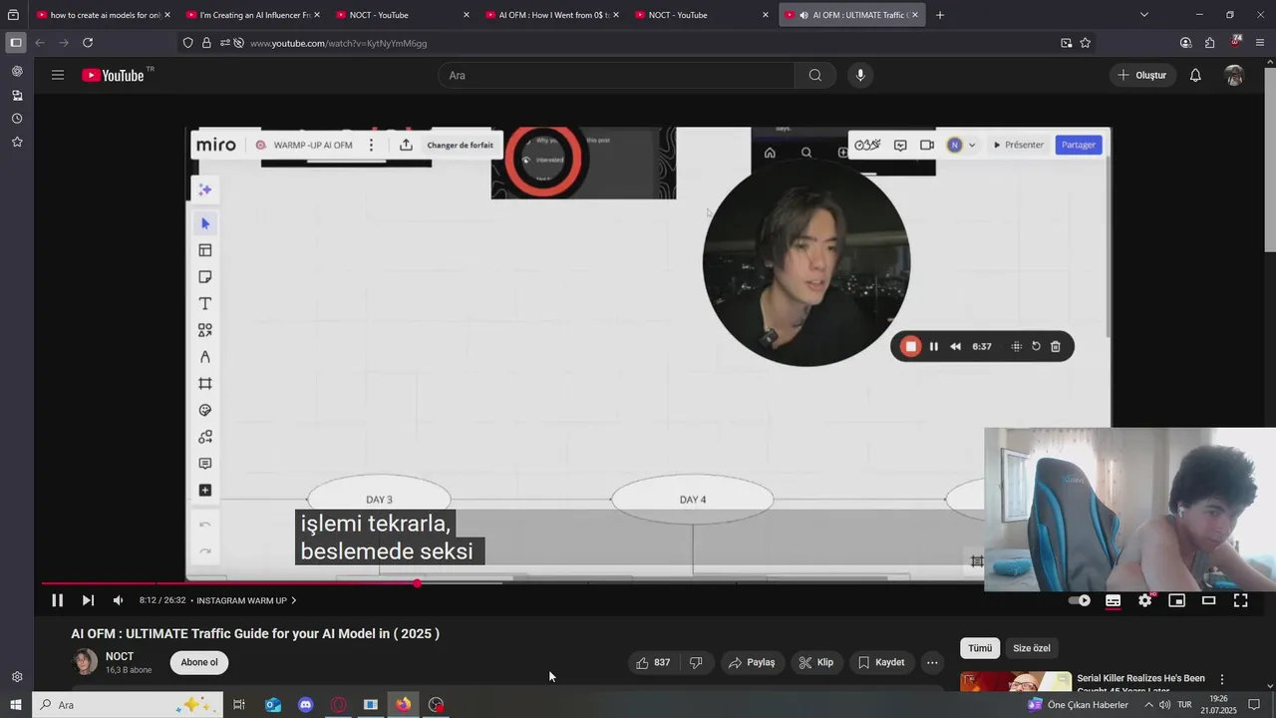This screenshot has width=1276, height=718.
Task: Go to YouTube home via the logo
Action: click(x=114, y=75)
